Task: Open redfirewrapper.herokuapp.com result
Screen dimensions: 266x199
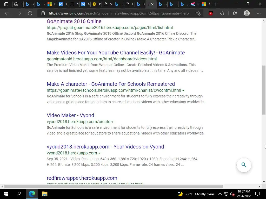Action: (x=82, y=178)
